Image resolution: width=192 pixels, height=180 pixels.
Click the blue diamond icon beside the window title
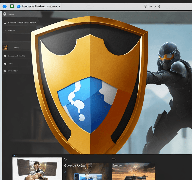[18, 6]
